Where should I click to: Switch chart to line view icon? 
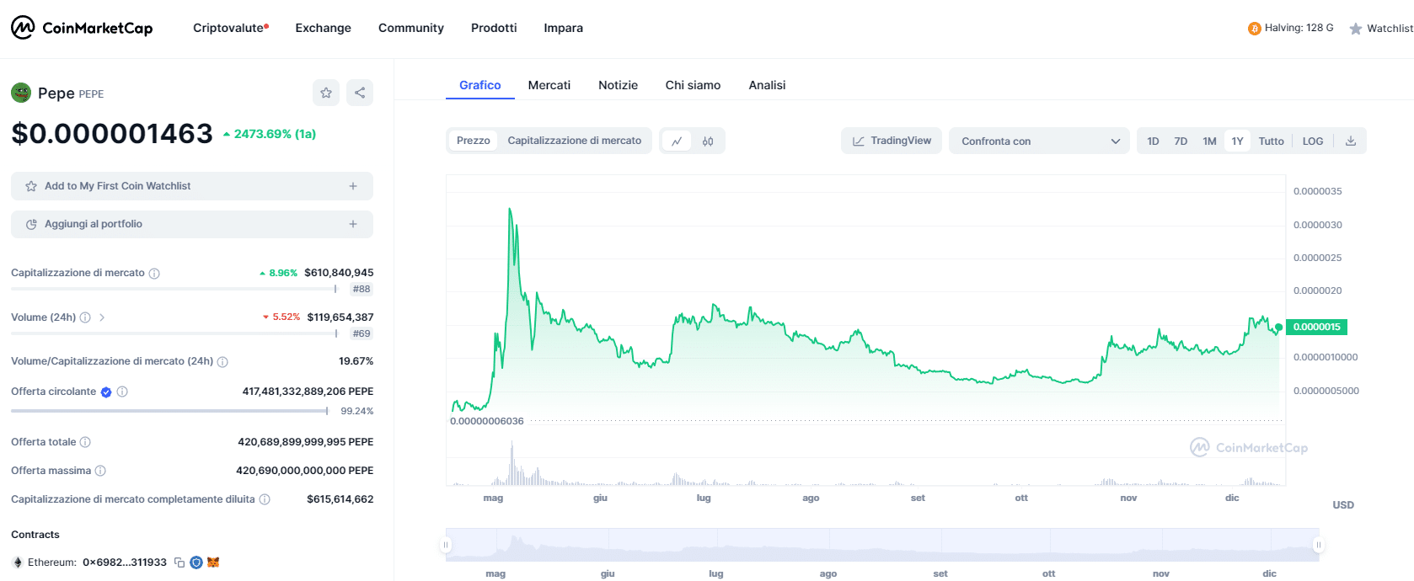point(677,141)
